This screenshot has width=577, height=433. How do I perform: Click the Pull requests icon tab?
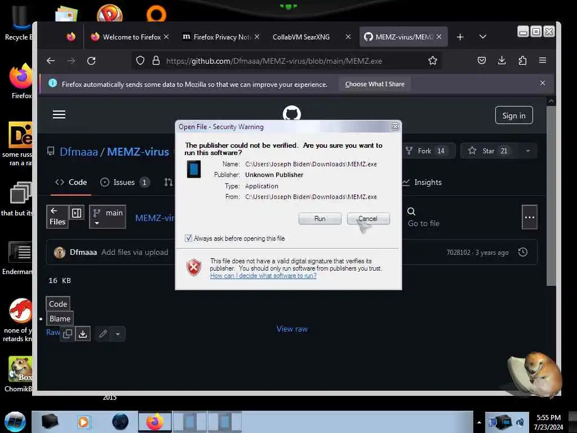click(x=168, y=182)
